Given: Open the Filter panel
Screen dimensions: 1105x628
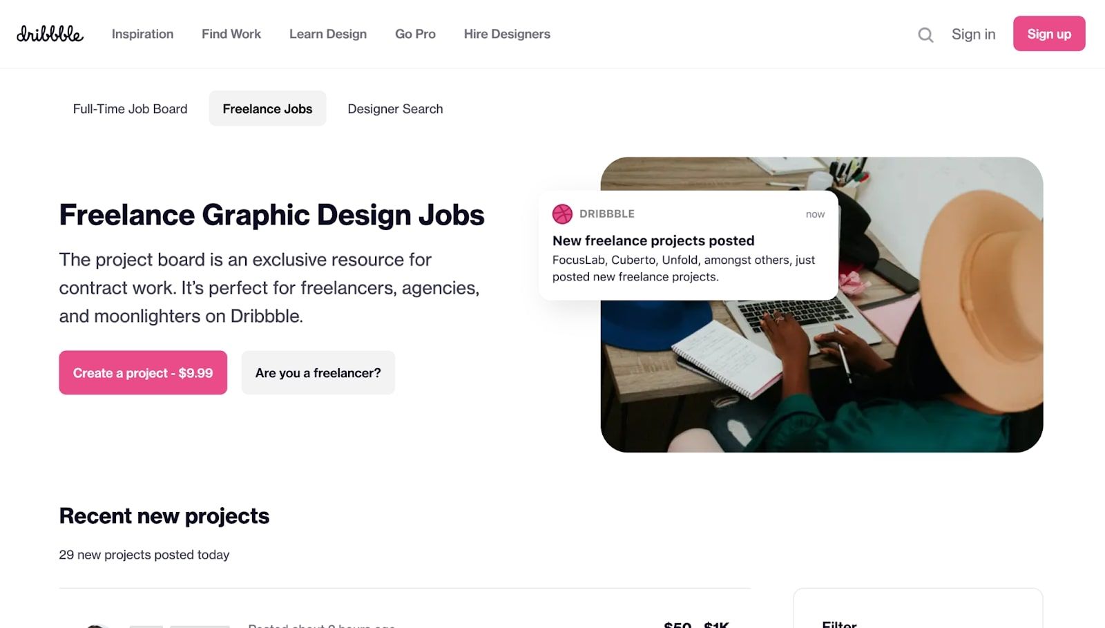Looking at the screenshot, I should point(838,624).
